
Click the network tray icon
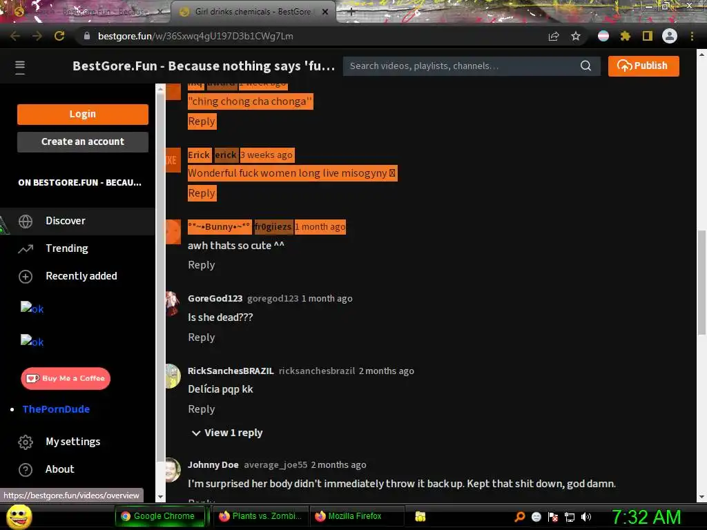coord(570,517)
